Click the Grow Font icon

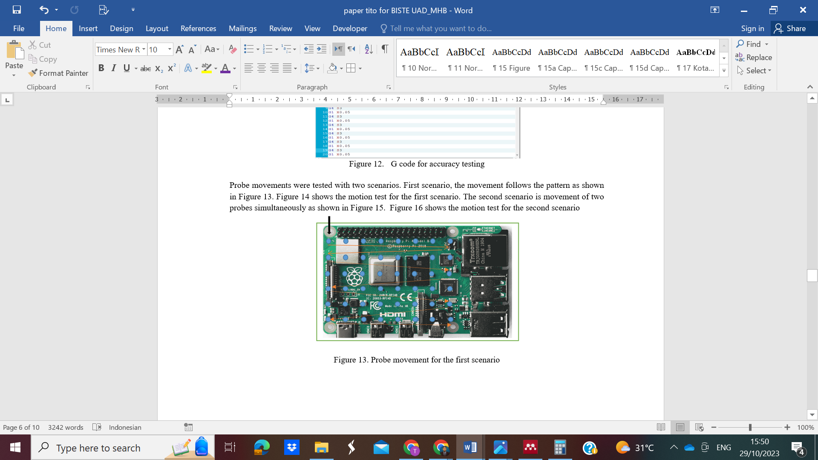[179, 49]
